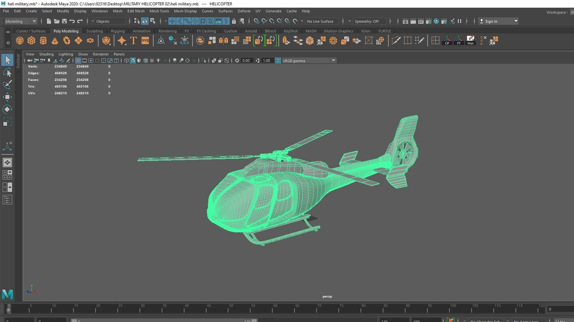
Task: Create a polygon plane from the shelf
Action: (78, 41)
